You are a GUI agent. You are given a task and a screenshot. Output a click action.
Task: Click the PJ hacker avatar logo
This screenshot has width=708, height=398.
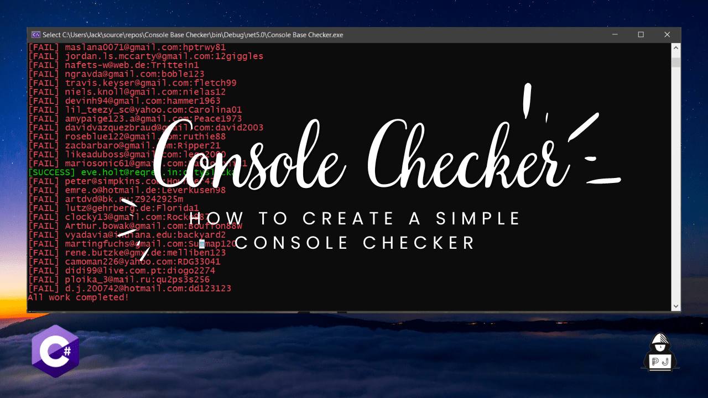[x=661, y=352]
